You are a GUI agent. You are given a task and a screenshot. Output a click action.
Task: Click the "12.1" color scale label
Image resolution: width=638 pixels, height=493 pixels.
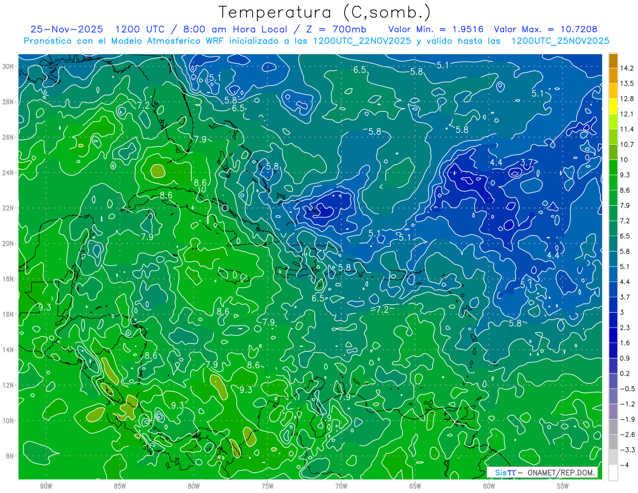(627, 114)
